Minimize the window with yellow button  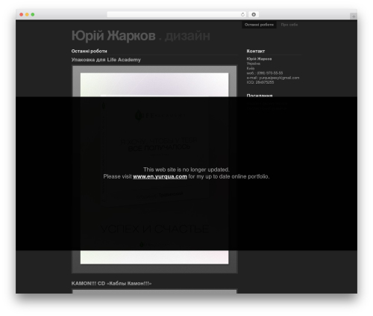click(27, 15)
